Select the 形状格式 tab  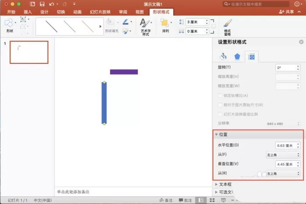point(161,12)
